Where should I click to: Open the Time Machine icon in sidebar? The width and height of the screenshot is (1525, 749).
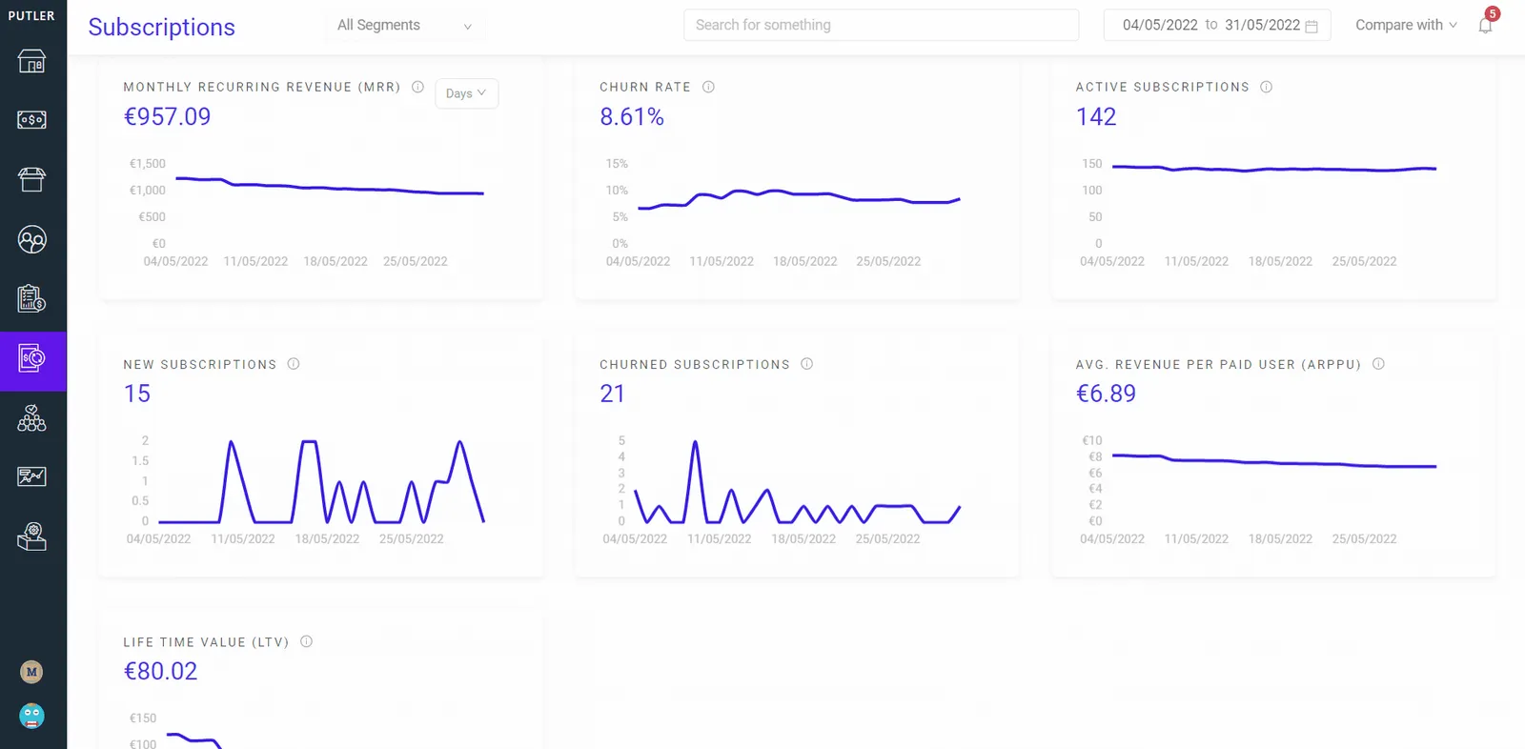point(32,537)
